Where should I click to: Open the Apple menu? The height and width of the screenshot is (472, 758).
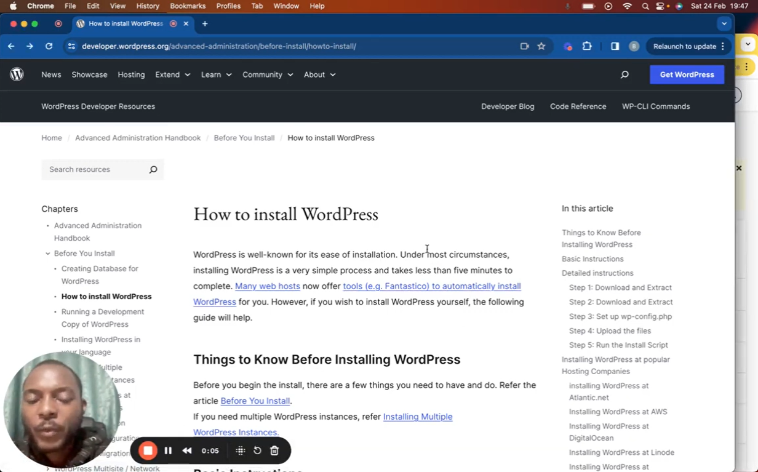pos(13,6)
